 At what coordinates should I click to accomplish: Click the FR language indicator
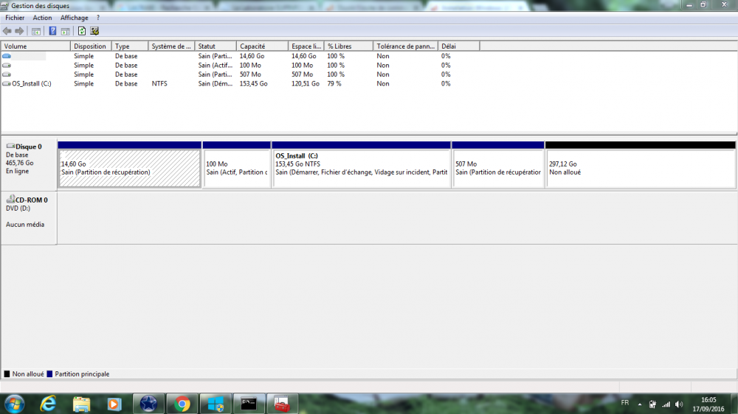(x=625, y=403)
